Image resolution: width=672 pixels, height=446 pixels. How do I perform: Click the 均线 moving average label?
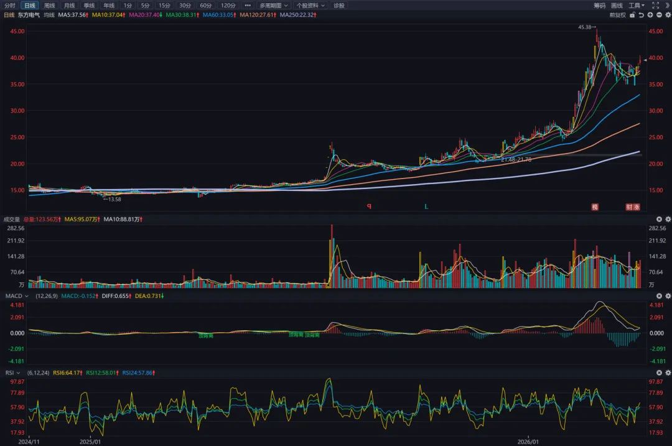point(49,15)
